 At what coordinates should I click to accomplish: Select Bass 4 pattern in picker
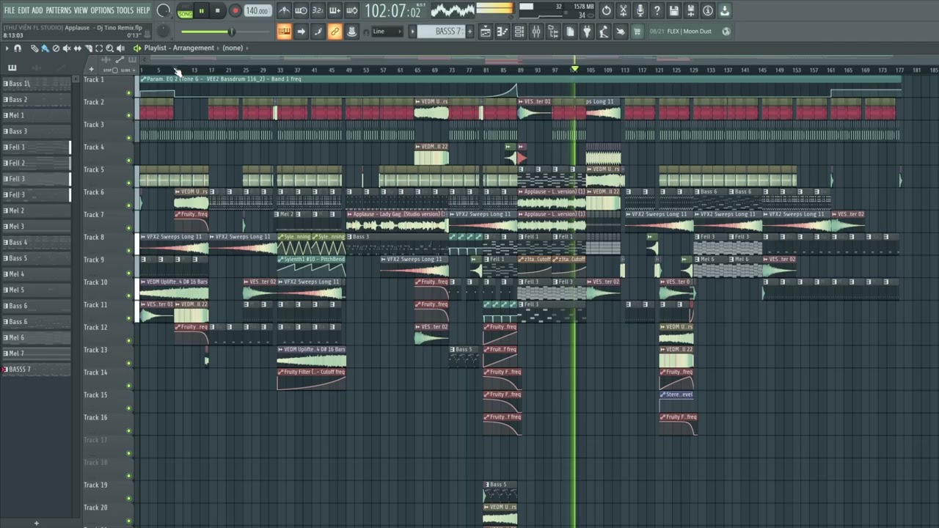click(35, 242)
